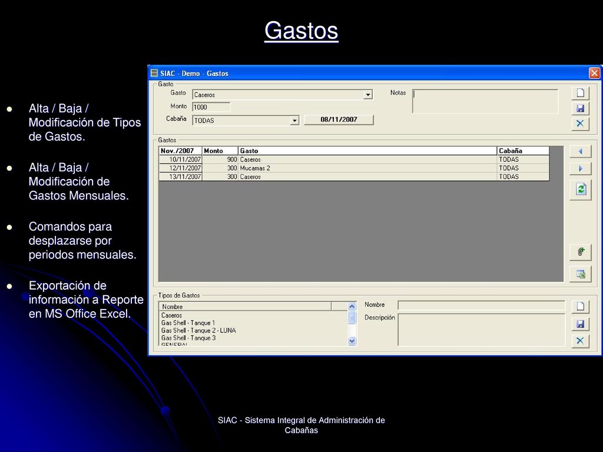Save the expense with the top floppy disk icon
This screenshot has height=452, width=603.
point(580,108)
